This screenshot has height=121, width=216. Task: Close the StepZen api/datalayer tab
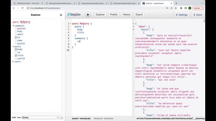pos(171,3)
